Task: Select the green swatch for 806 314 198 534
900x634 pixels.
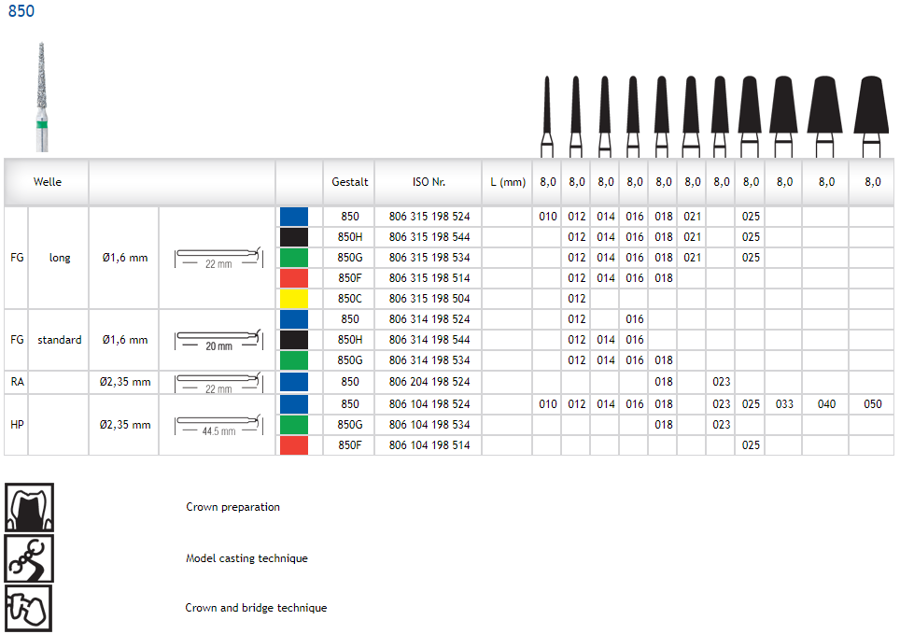Action: (293, 360)
